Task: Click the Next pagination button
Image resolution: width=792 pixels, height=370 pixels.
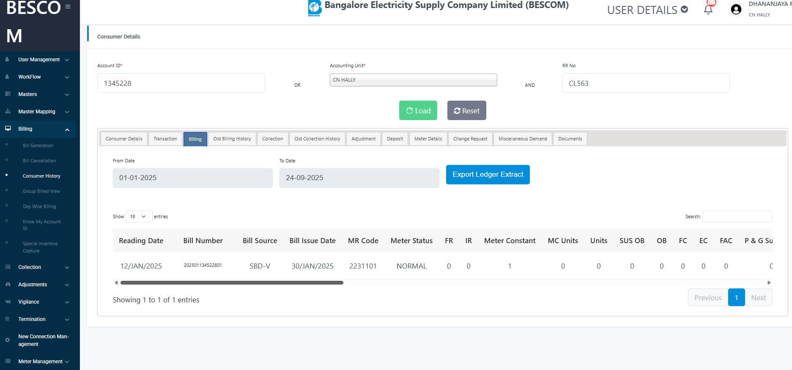Action: coord(759,298)
